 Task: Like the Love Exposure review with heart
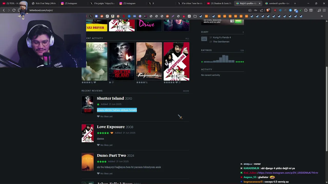point(98,145)
